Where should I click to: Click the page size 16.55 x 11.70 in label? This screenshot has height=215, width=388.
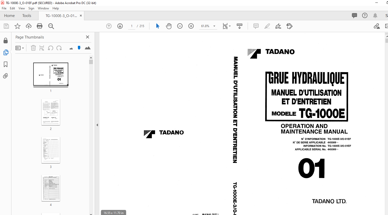[113, 213]
